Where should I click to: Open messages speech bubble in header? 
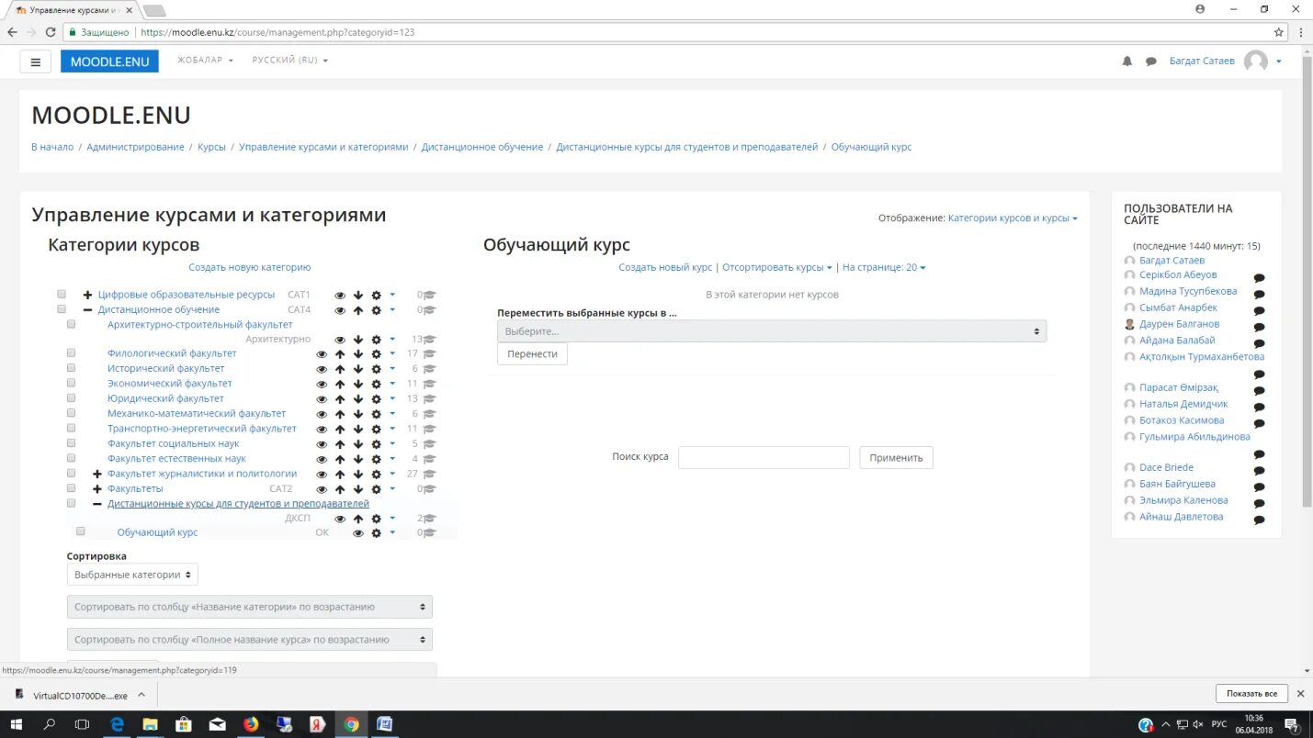click(x=1150, y=61)
